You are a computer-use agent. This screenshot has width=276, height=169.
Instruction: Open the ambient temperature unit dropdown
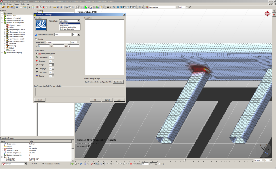click(78, 35)
